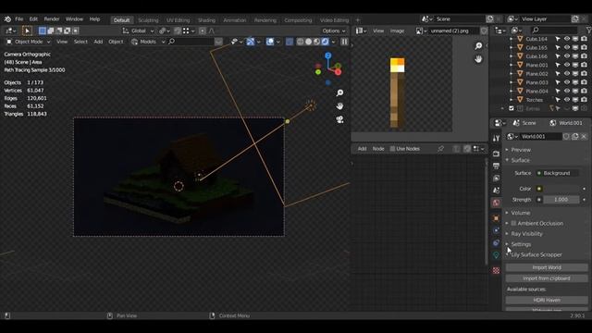Open the Window menu
This screenshot has width=592, height=333.
[x=74, y=18]
